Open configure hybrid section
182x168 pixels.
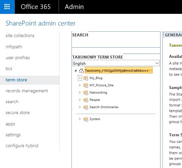22,146
